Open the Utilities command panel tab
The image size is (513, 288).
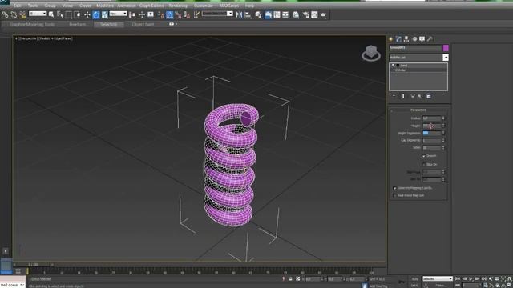coord(430,39)
